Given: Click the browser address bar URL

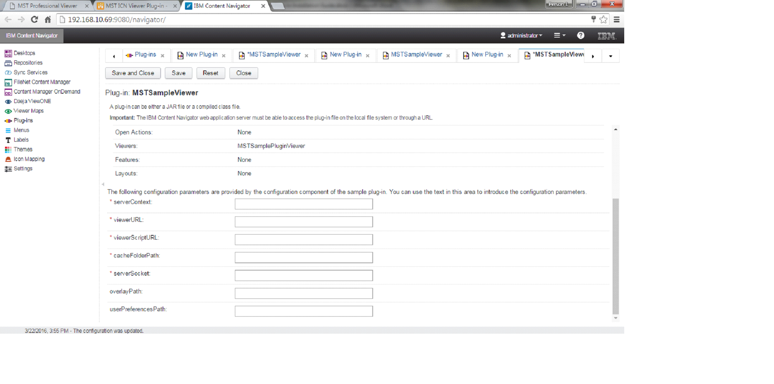Looking at the screenshot, I should click(x=117, y=20).
